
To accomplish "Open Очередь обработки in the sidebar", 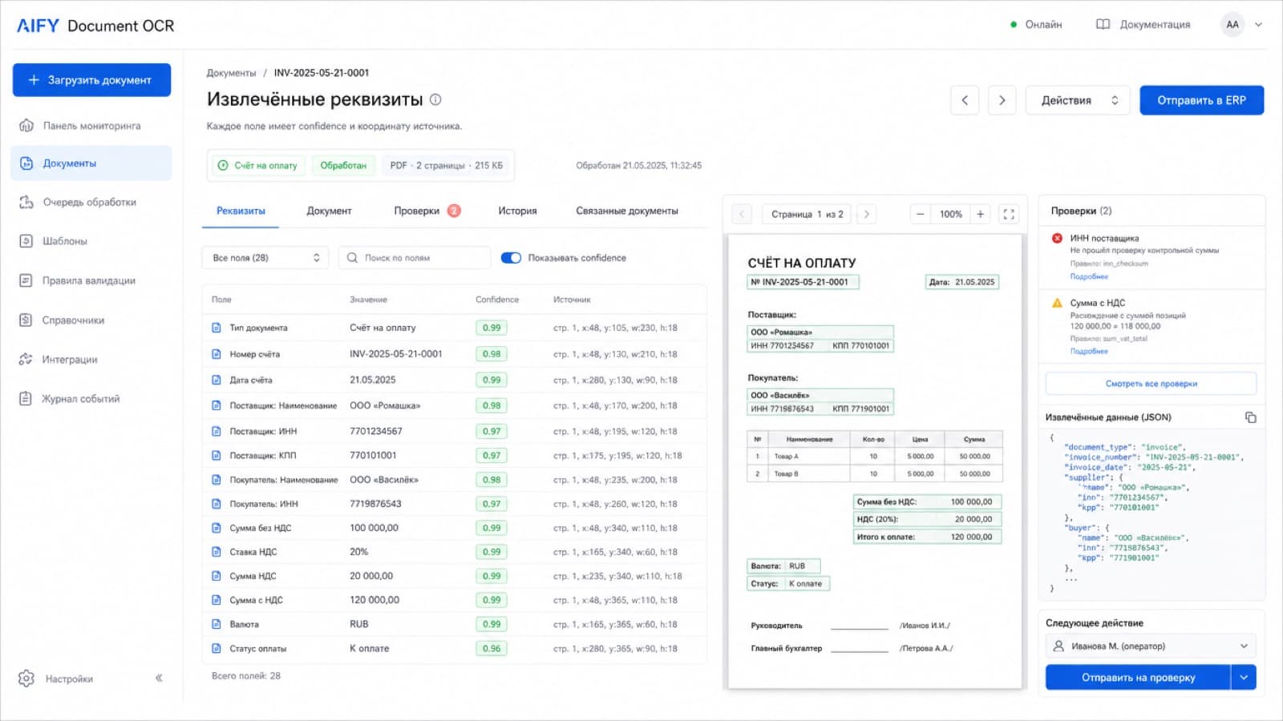I will (91, 202).
